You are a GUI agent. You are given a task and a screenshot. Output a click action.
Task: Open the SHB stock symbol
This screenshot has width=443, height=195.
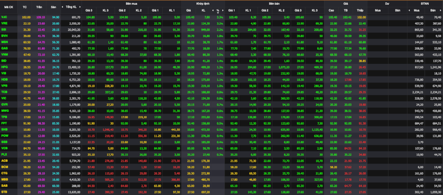tap(4, 129)
